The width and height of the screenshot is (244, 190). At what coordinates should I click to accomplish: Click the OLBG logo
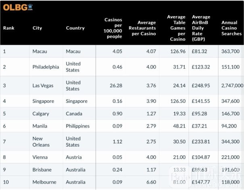(18, 7)
